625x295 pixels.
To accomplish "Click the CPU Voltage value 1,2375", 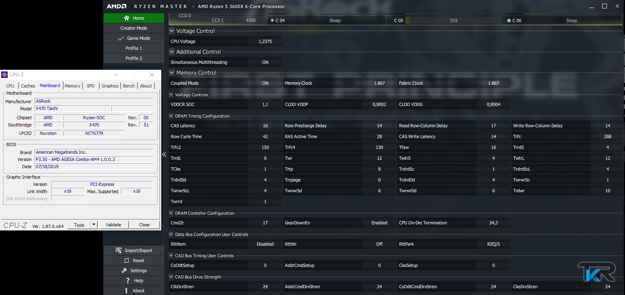I will 265,41.
